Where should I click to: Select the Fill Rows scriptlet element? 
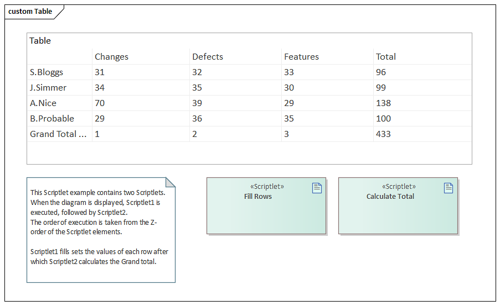[266, 213]
